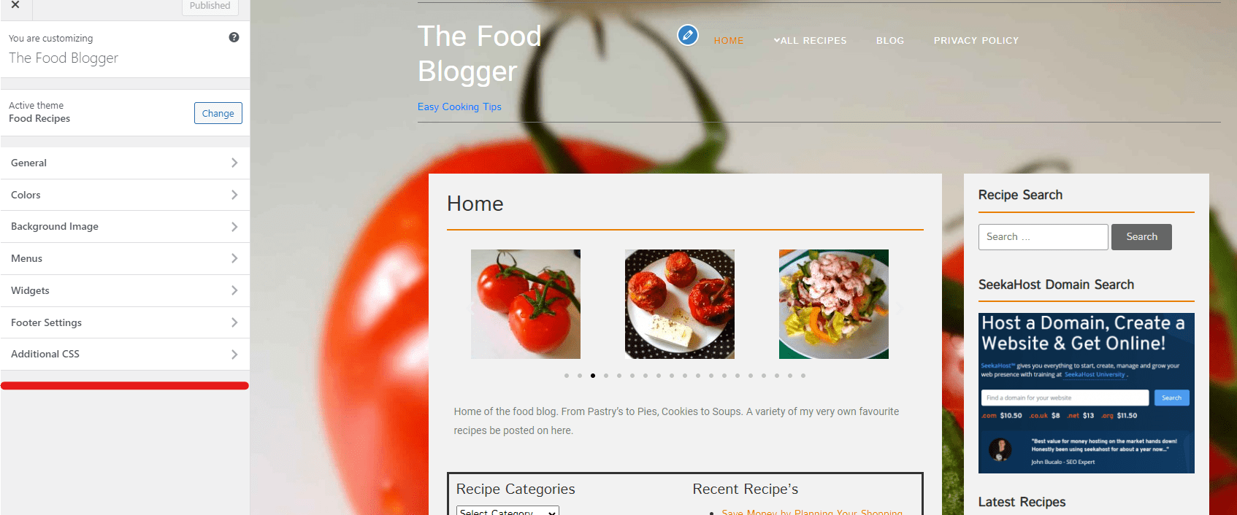Click the chevron arrow beside Colors

tap(234, 195)
